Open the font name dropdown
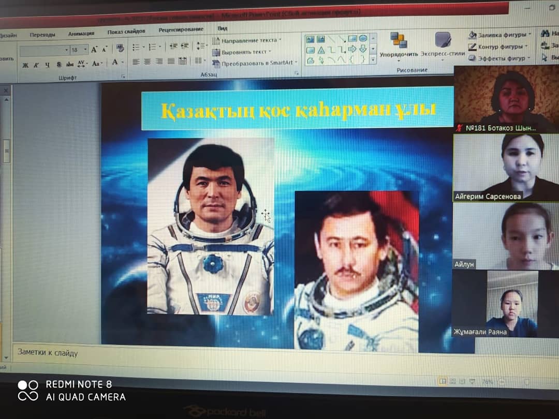559x419 pixels. [67, 50]
